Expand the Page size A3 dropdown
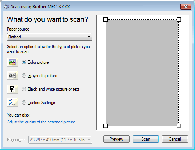The width and height of the screenshot is (195, 150). 60,140
